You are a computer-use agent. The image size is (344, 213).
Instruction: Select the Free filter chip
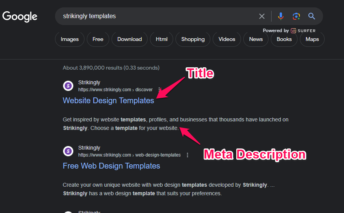click(x=98, y=39)
